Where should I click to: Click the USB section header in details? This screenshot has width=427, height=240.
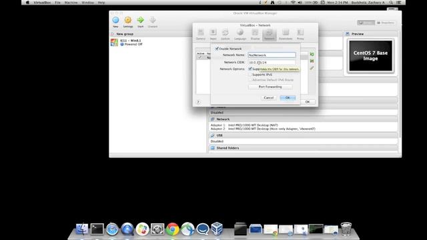click(x=303, y=135)
